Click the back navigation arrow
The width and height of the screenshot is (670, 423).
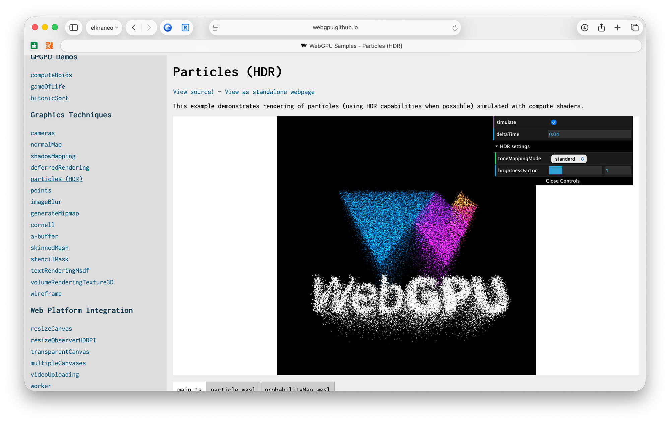point(134,27)
